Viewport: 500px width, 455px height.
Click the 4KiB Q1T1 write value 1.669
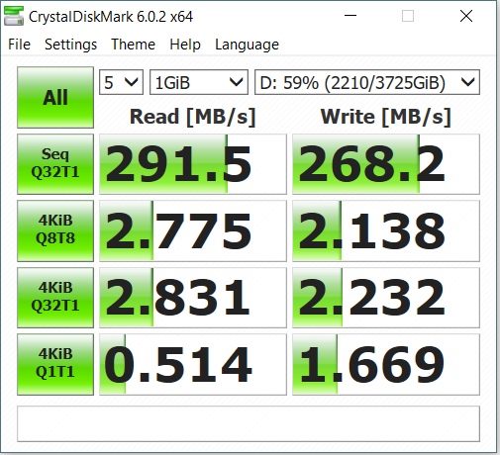(386, 364)
